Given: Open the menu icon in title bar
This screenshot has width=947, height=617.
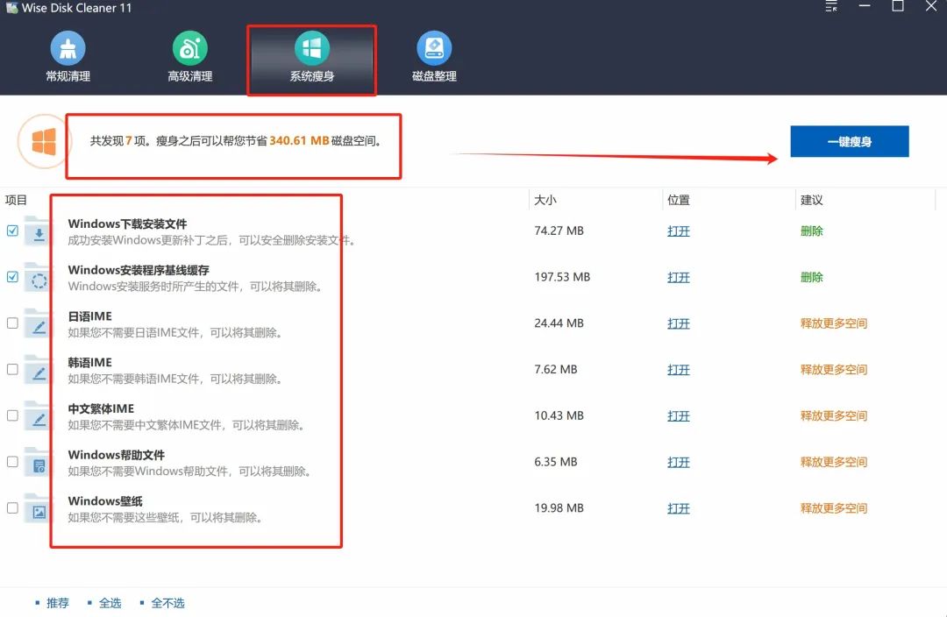Looking at the screenshot, I should coord(831,7).
